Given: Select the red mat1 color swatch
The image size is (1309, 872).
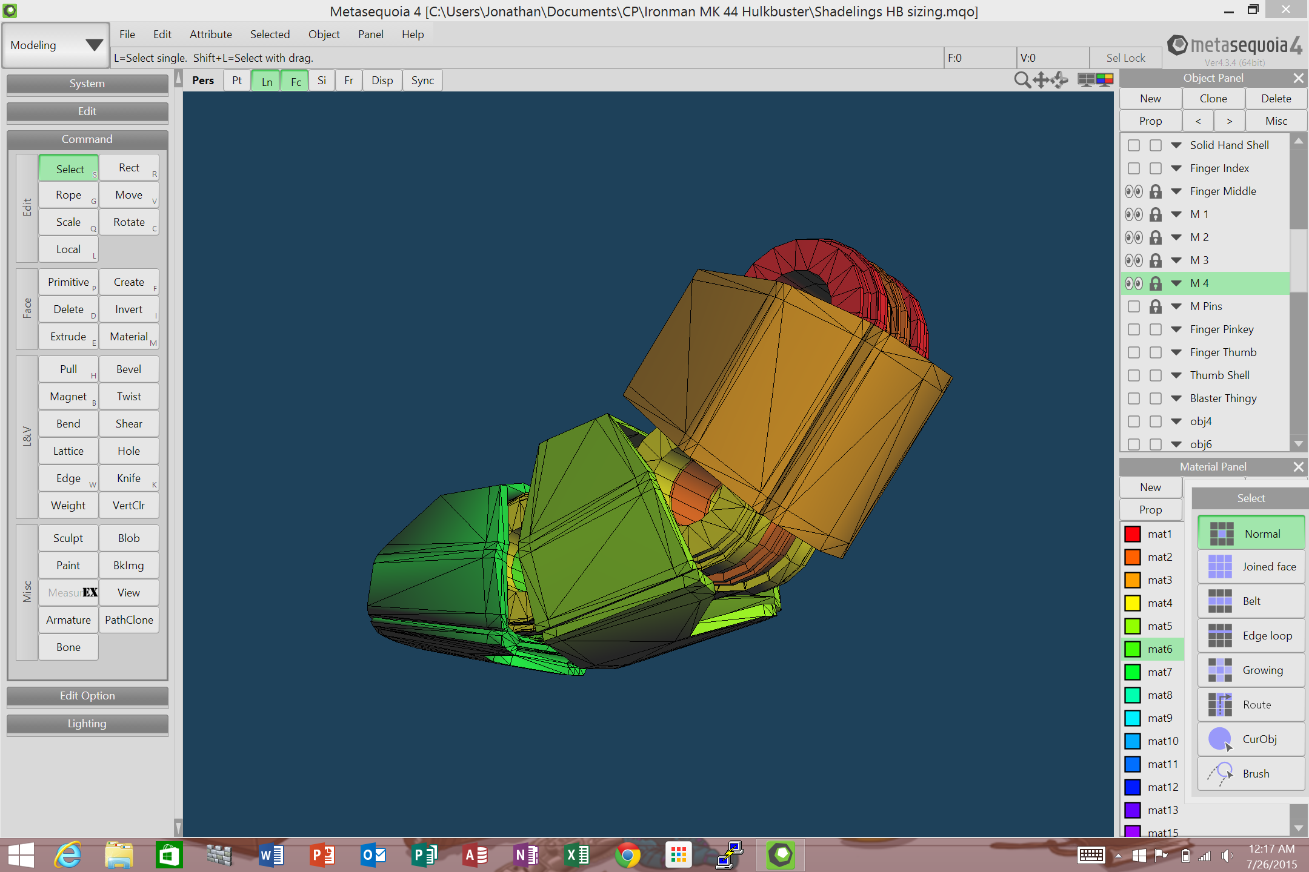Looking at the screenshot, I should pyautogui.click(x=1133, y=534).
